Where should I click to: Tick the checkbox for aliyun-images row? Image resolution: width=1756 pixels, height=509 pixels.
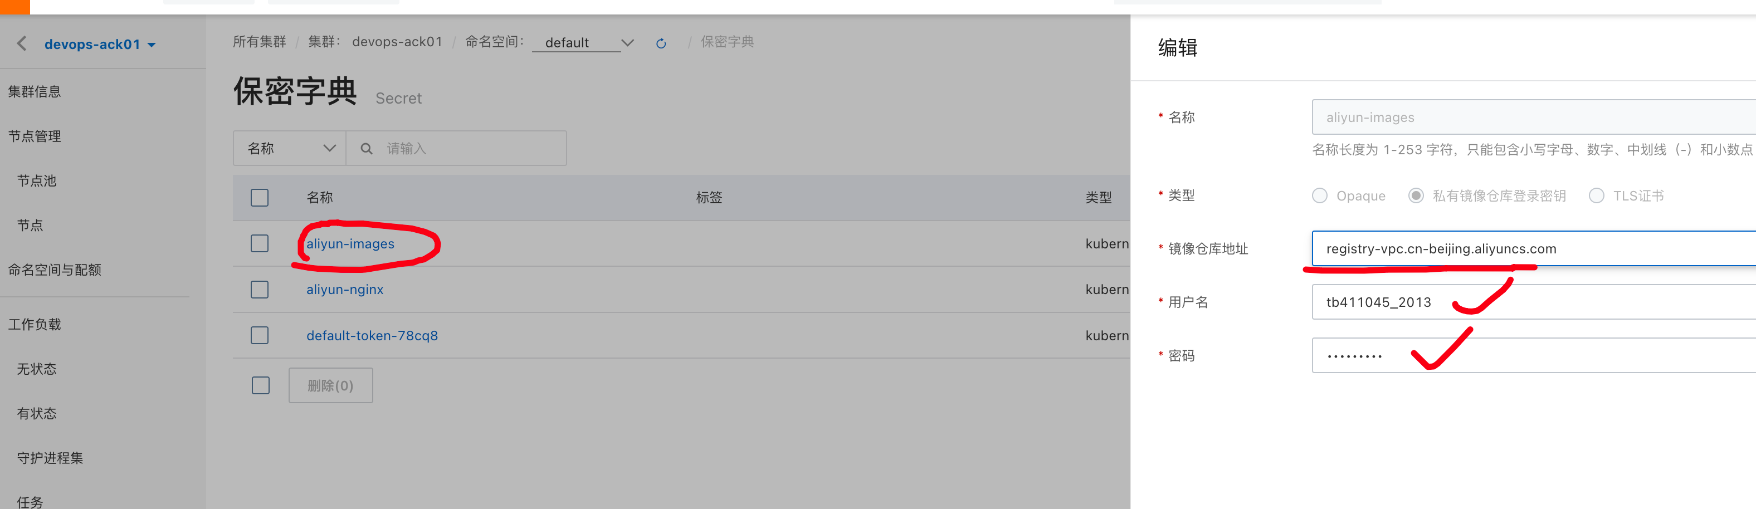pyautogui.click(x=260, y=243)
